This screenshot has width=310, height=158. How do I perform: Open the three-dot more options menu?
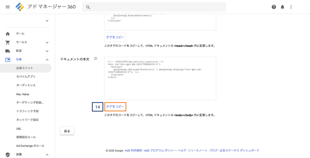(x=291, y=7)
